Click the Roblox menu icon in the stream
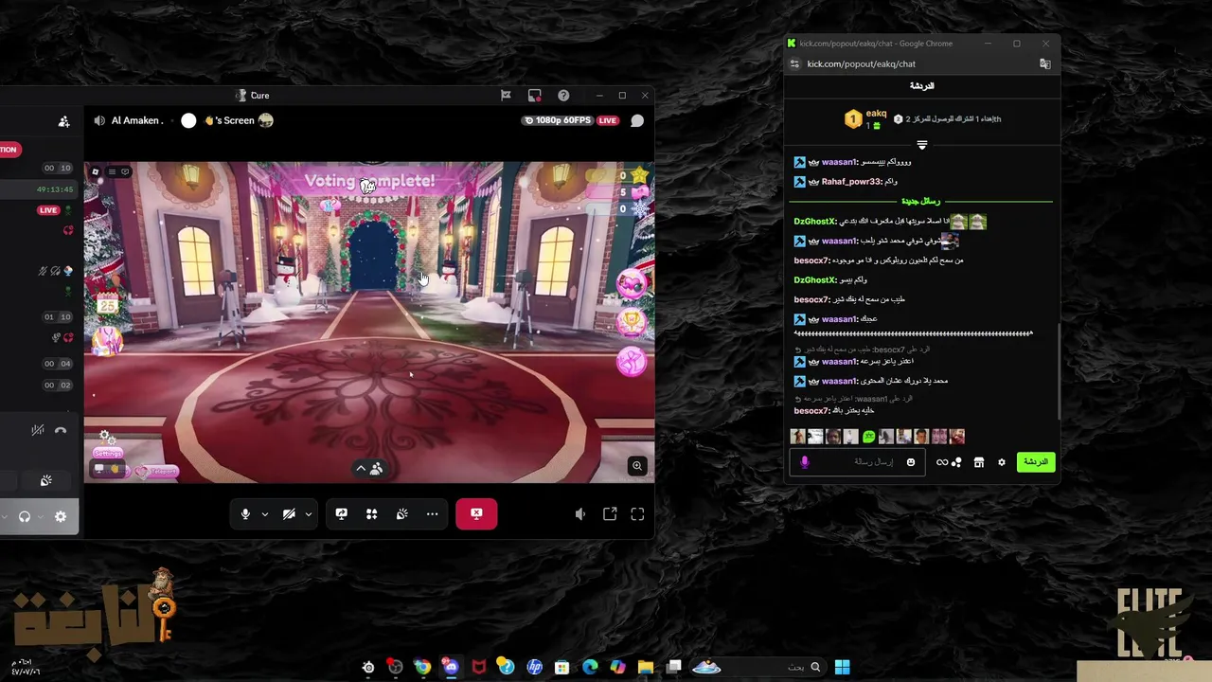The width and height of the screenshot is (1212, 682). (96, 171)
